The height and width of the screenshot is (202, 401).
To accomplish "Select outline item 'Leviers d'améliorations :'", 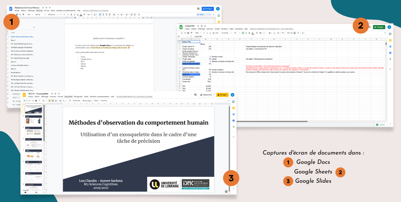I will click(20, 65).
